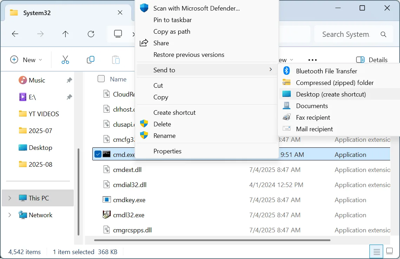Close the System32 tab
400x259 pixels.
[120, 13]
